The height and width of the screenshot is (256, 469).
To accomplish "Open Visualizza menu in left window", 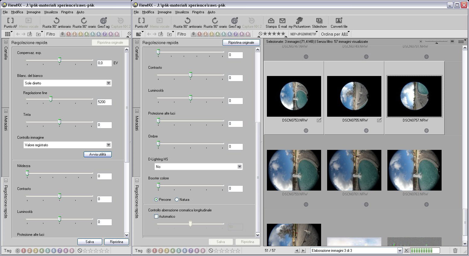I will 51,12.
